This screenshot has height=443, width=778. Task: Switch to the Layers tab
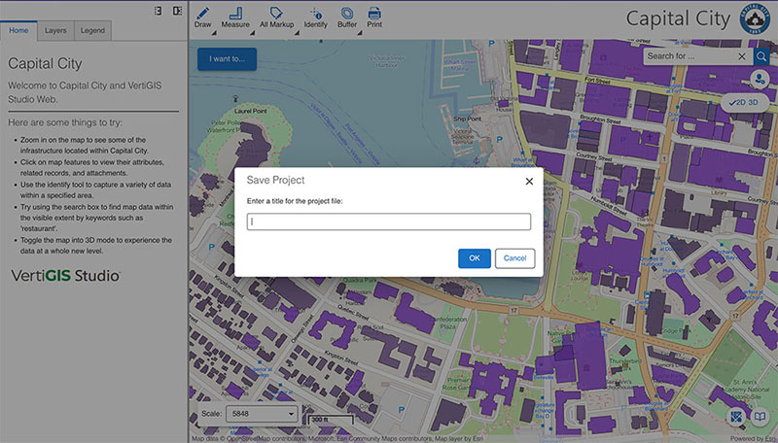click(55, 30)
